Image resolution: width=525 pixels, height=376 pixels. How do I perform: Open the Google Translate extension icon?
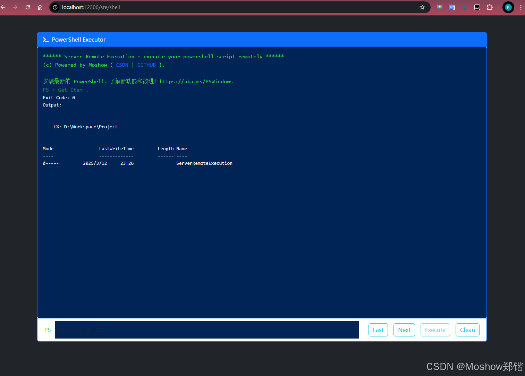point(452,7)
